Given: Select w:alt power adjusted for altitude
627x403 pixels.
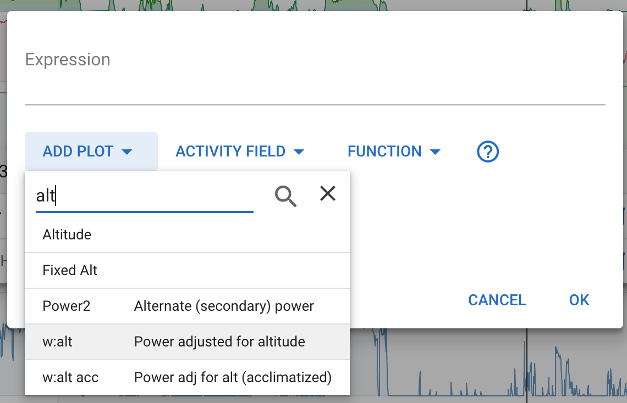Looking at the screenshot, I should 187,342.
